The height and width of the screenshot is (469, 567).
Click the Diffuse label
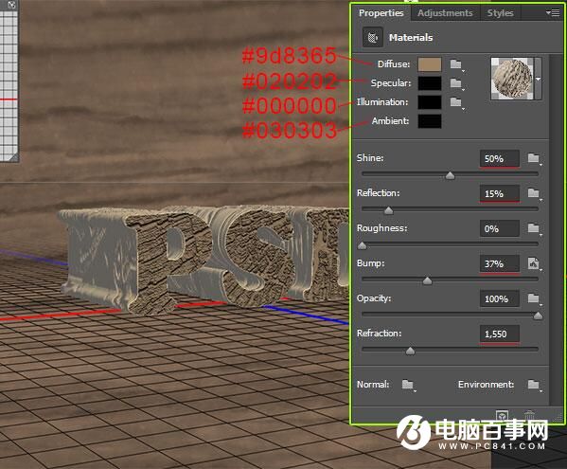pos(394,64)
